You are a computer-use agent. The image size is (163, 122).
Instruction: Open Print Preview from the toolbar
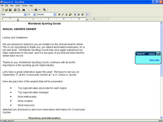(19, 10)
